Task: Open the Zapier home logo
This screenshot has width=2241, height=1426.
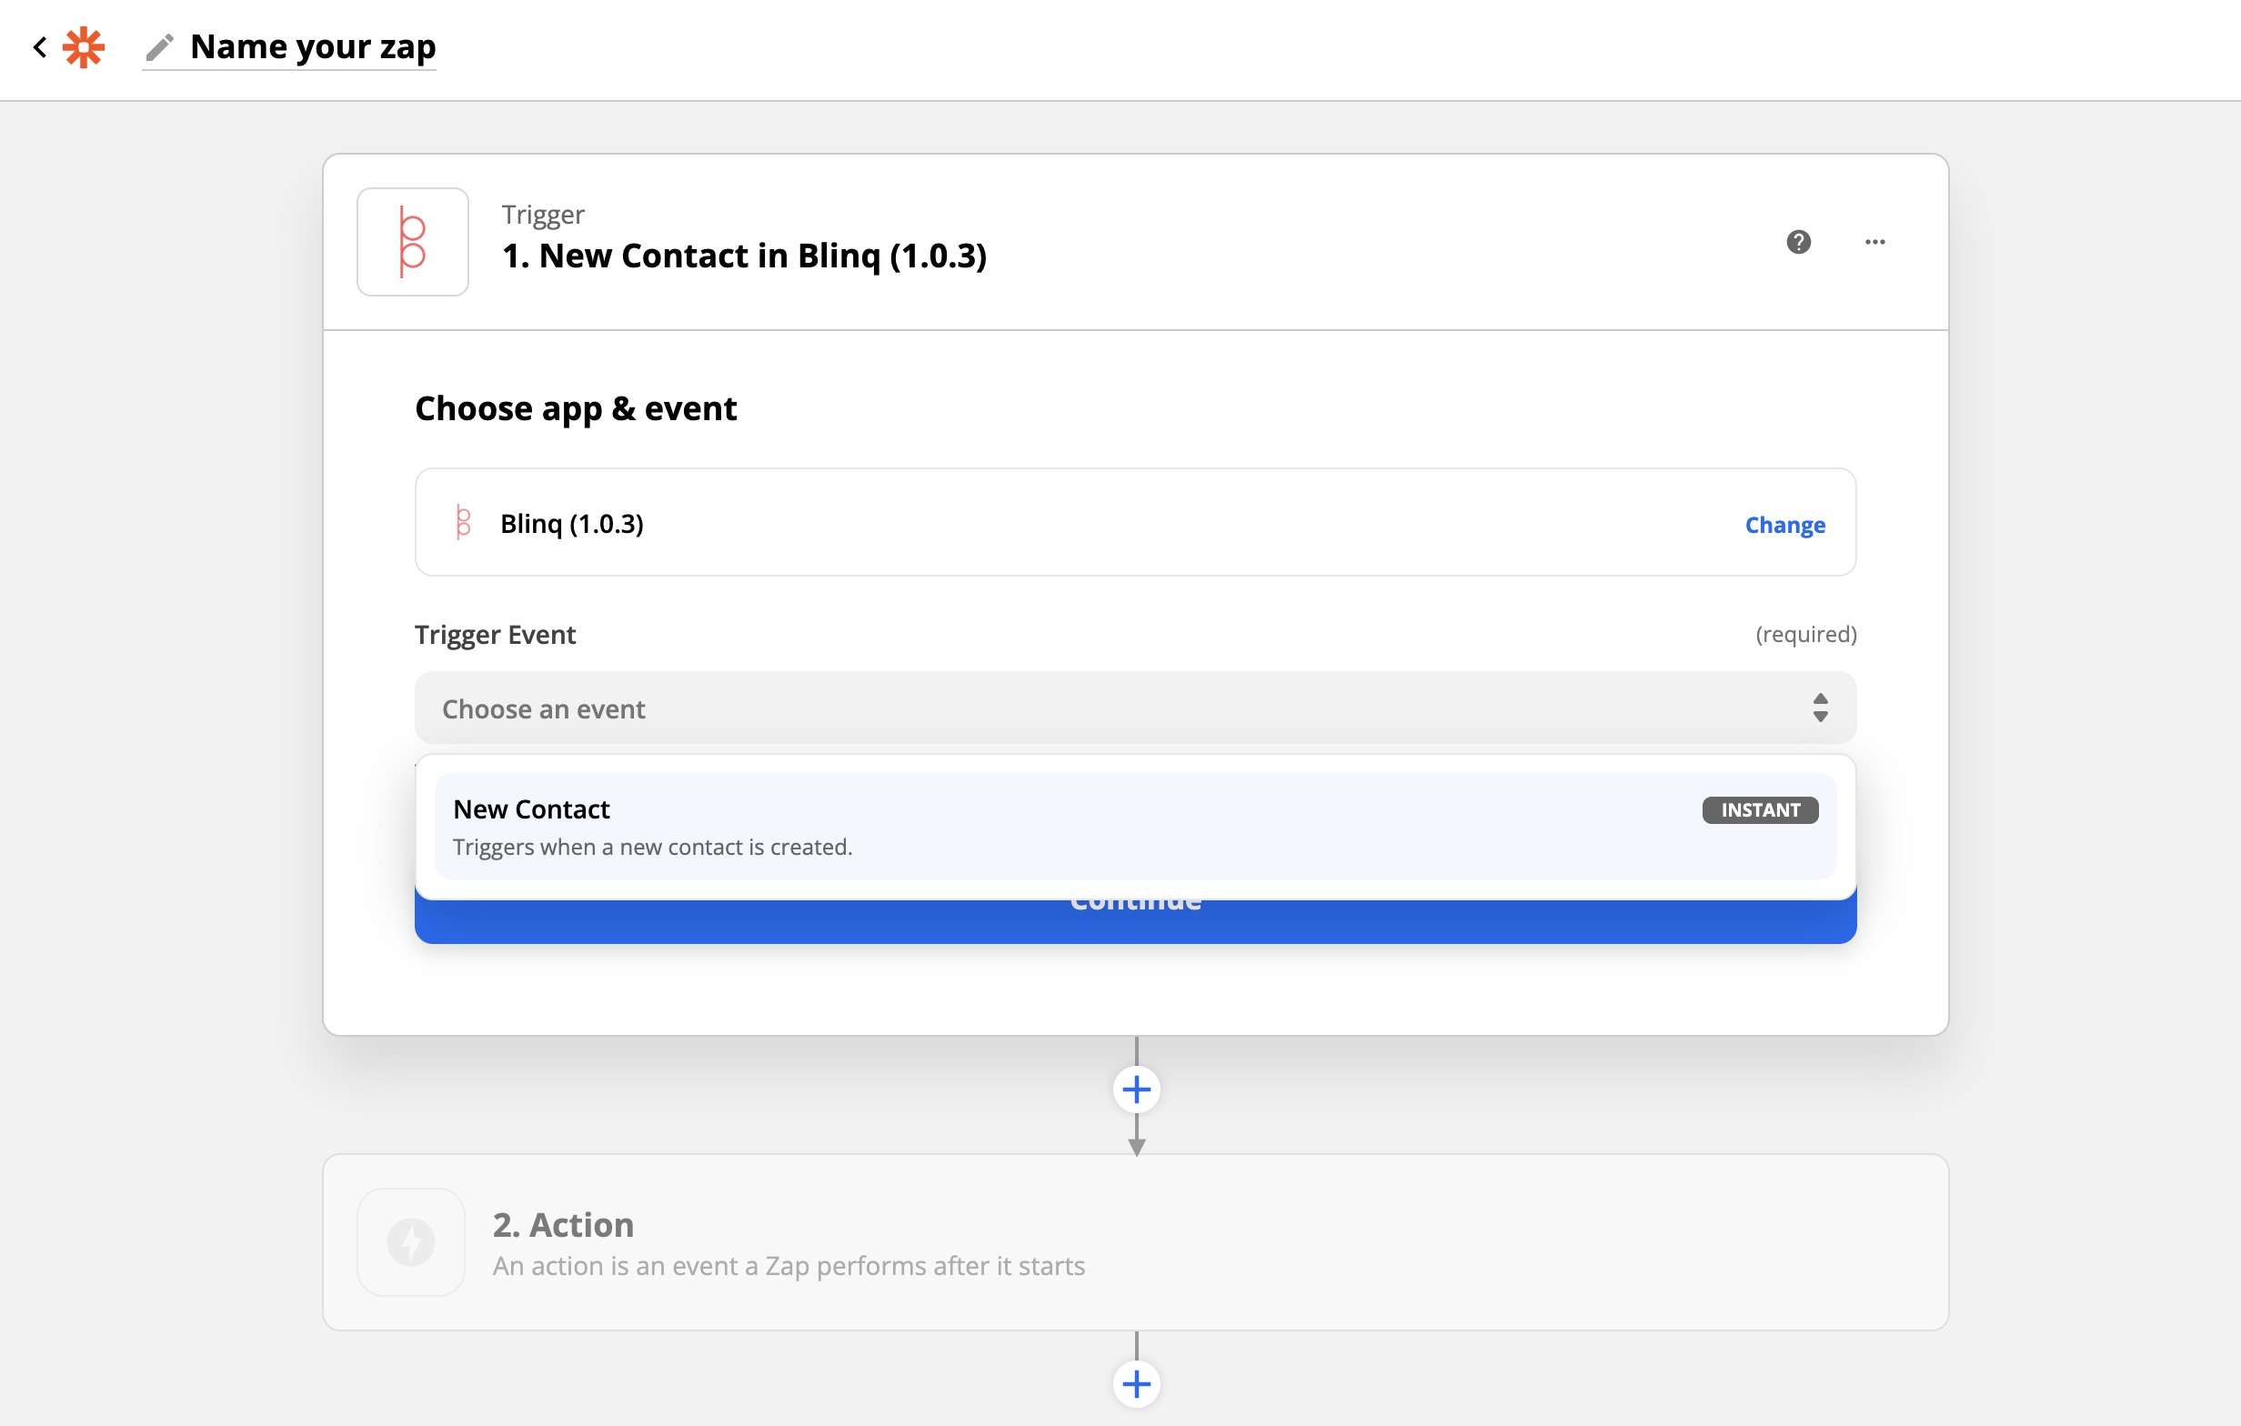Action: 84,47
